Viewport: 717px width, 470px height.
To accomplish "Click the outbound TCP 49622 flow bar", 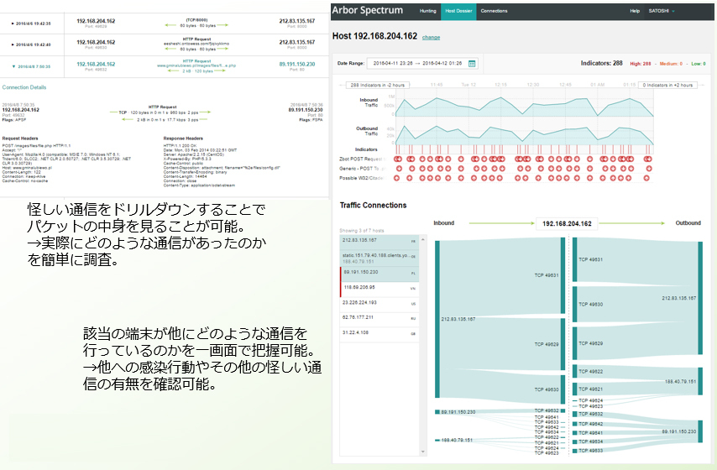I will coord(575,371).
